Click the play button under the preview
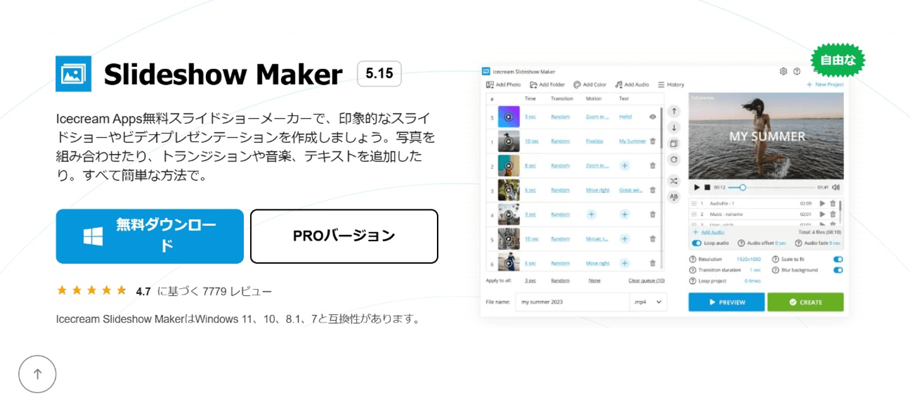Screen dimensions: 910x407 coord(697,187)
